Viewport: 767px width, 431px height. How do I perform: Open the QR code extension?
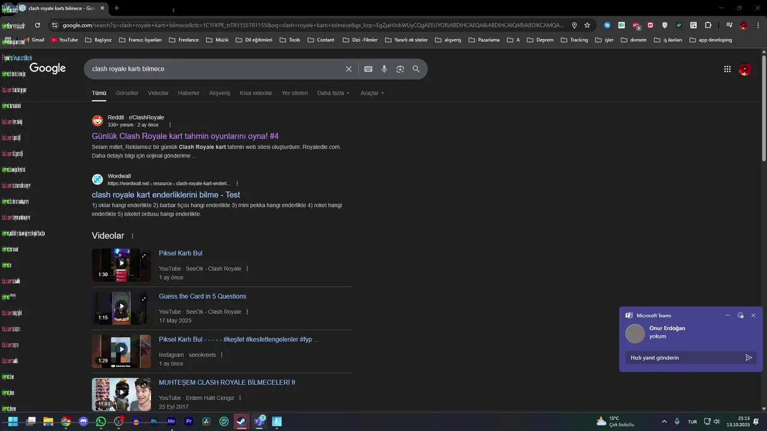pos(693,25)
